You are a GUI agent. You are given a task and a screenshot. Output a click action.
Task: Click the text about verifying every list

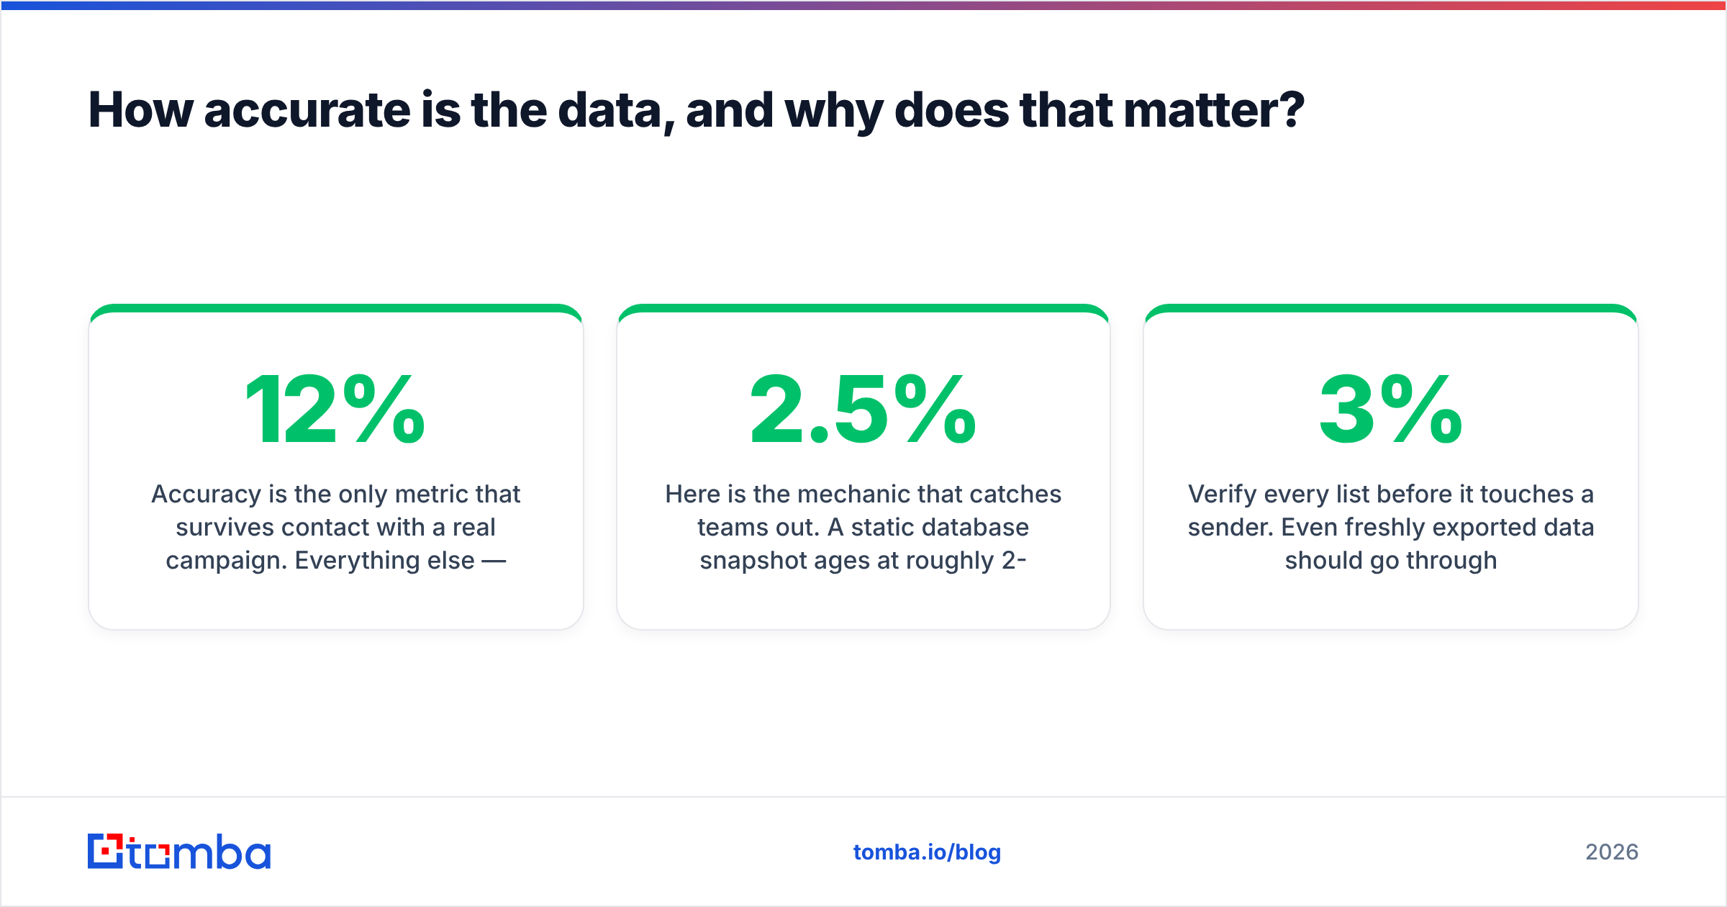pos(1390,527)
